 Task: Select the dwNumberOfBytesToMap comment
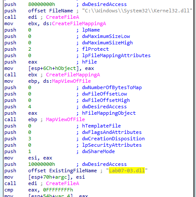tap(112, 87)
